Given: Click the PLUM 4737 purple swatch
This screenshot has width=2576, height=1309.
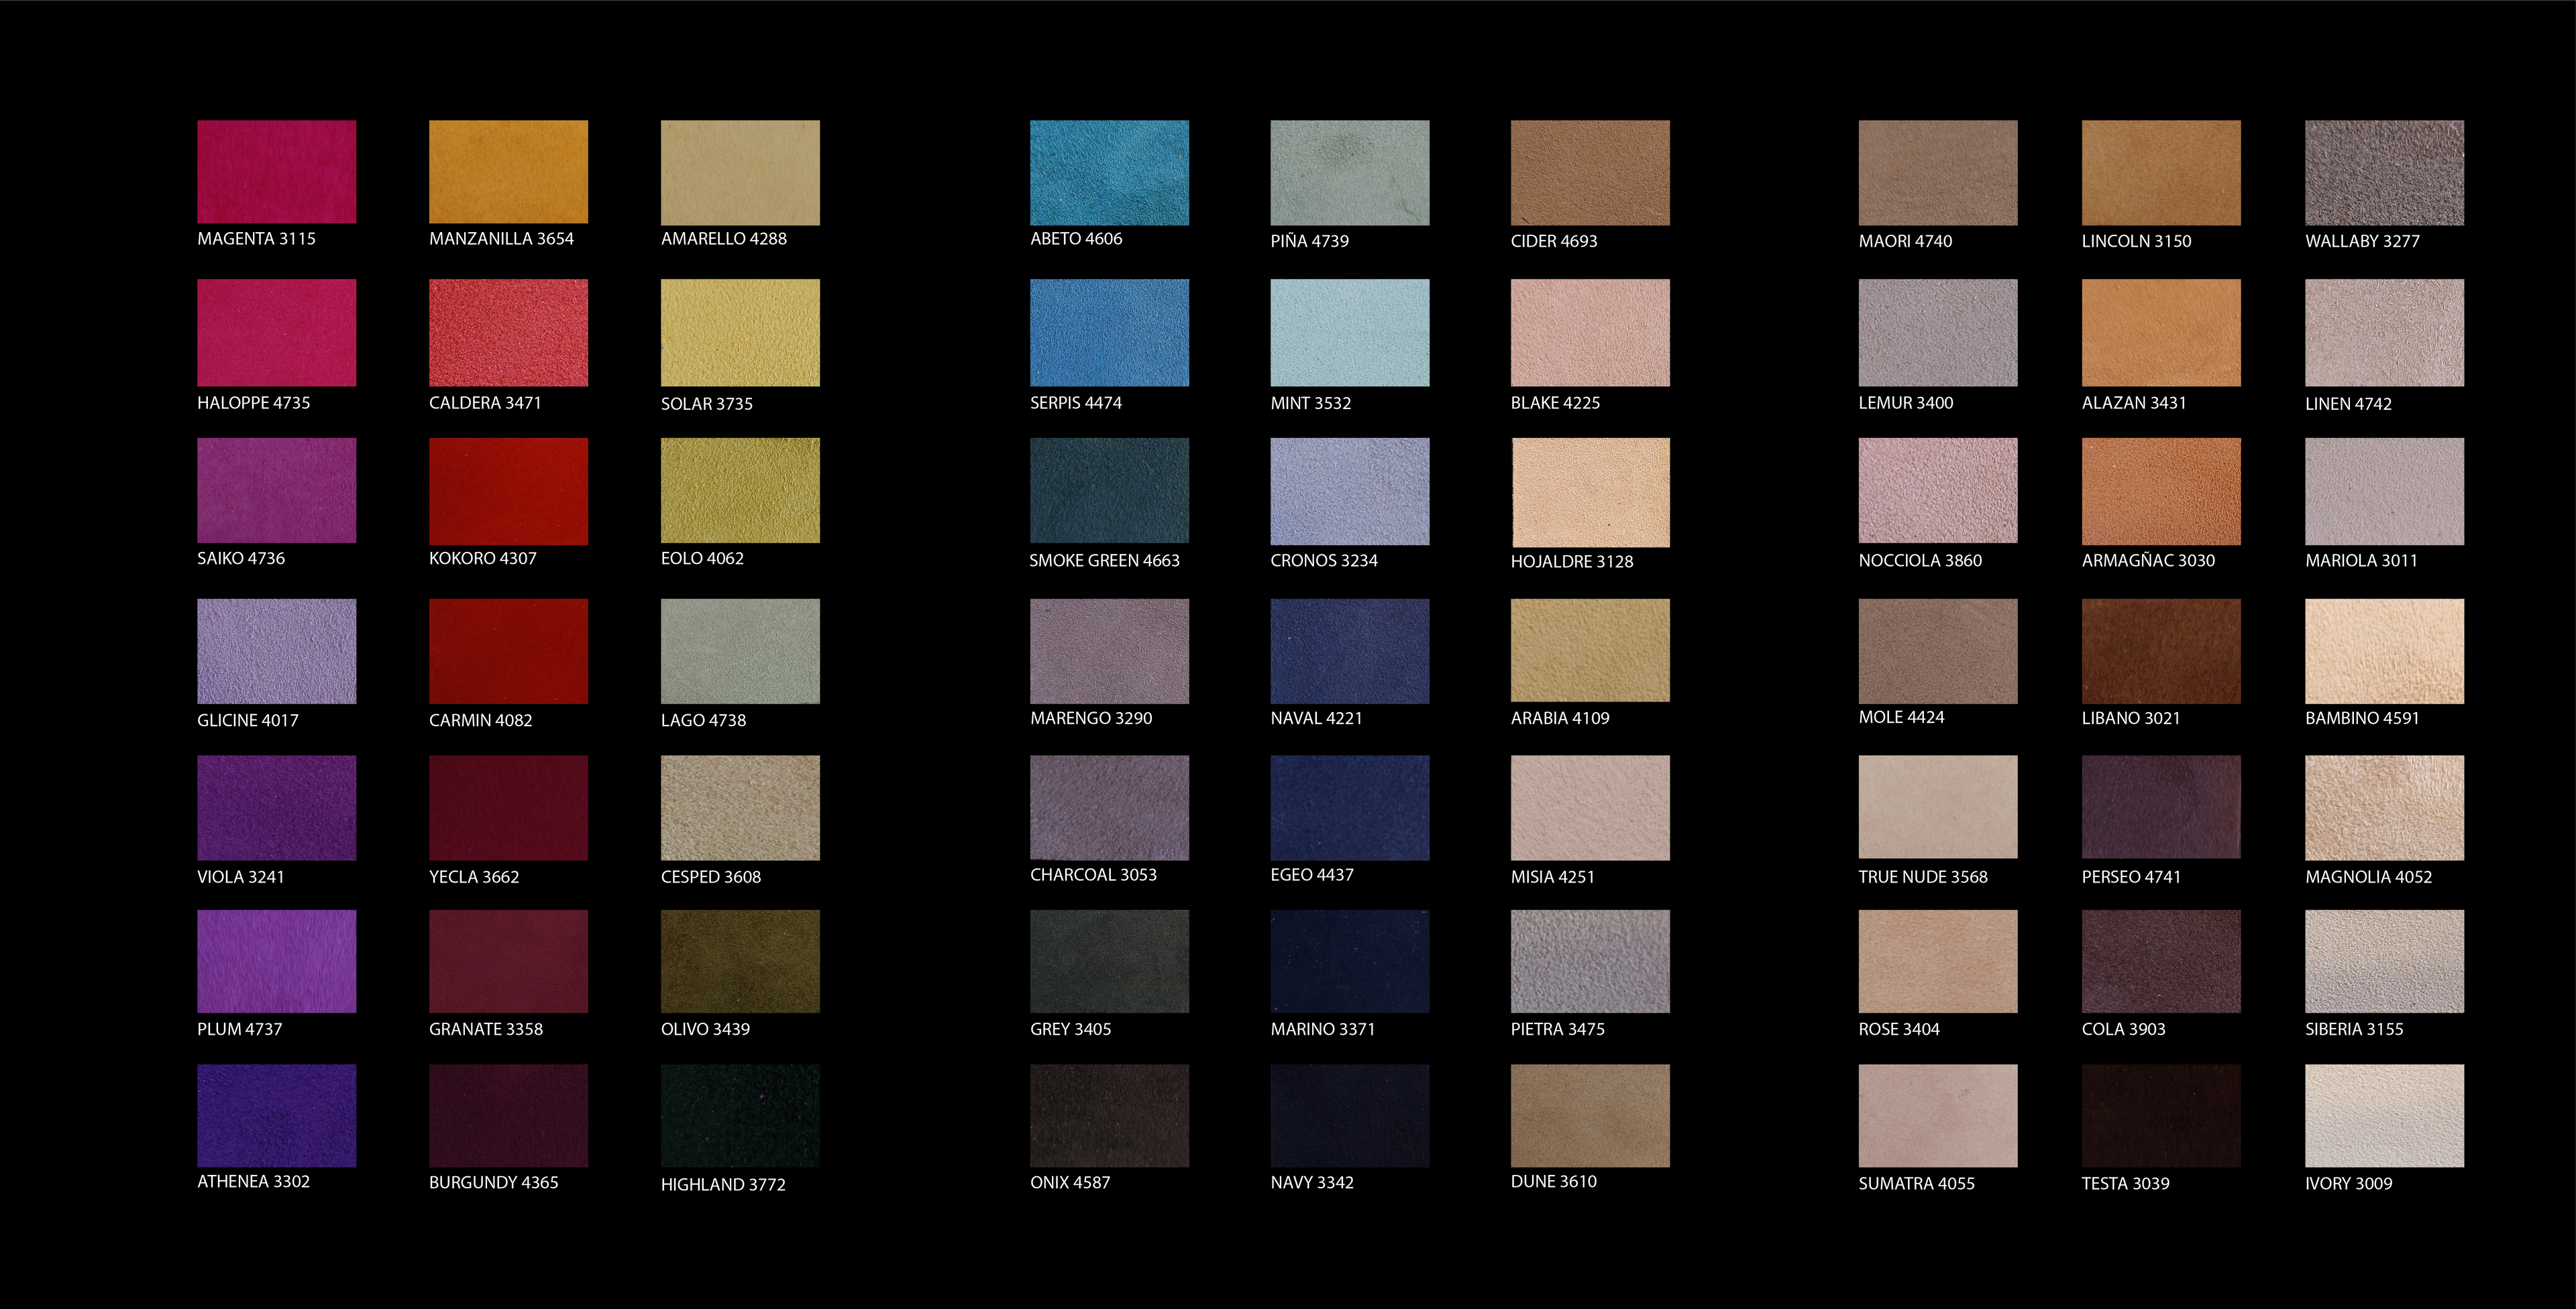Looking at the screenshot, I should pos(276,960).
